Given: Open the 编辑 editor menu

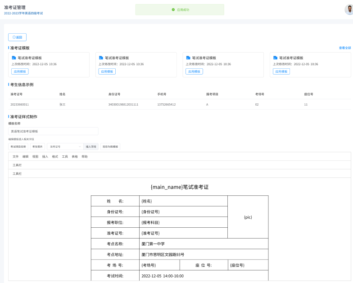Looking at the screenshot, I should tap(25, 156).
